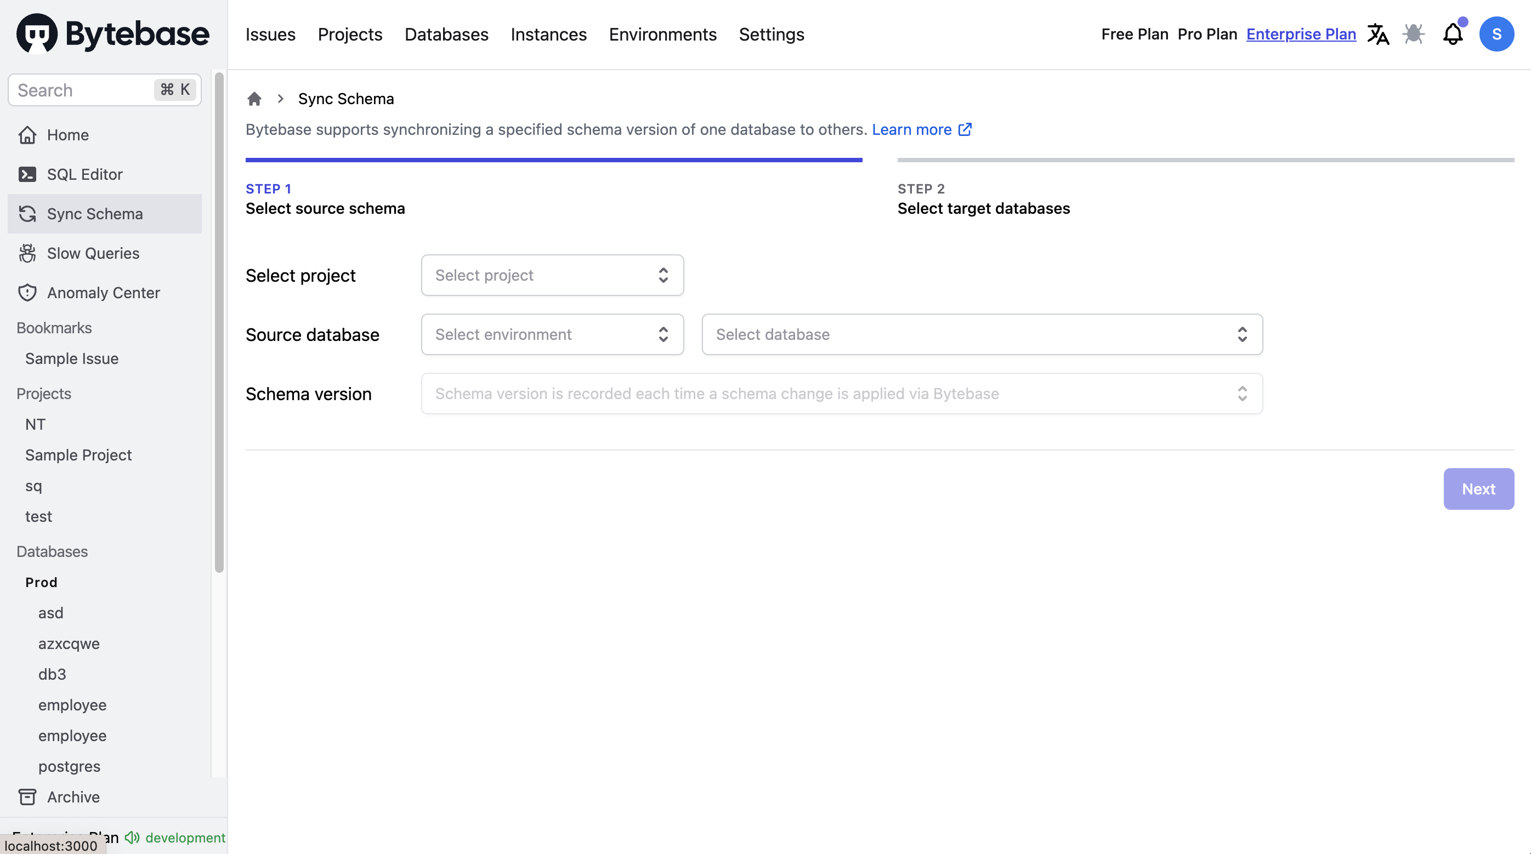Open the Select environment dropdown
This screenshot has height=854, width=1531.
pos(552,333)
